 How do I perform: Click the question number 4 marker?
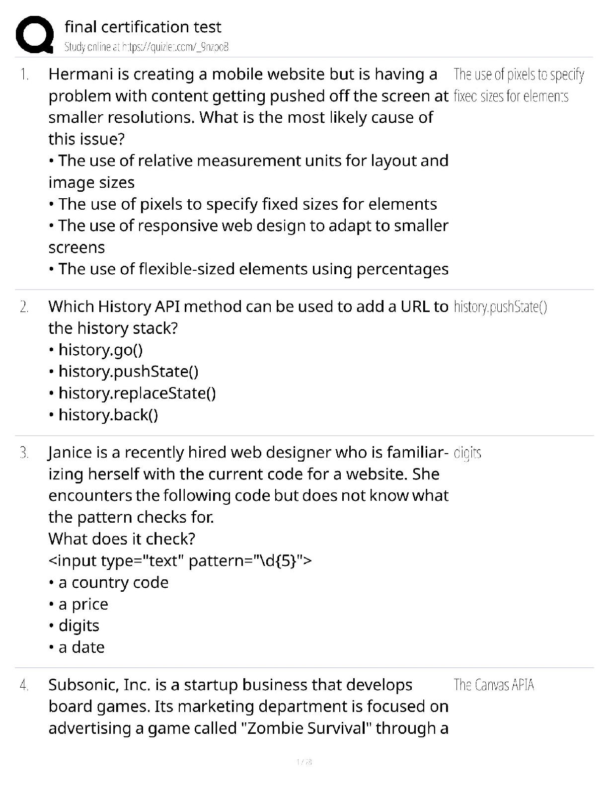tap(24, 686)
